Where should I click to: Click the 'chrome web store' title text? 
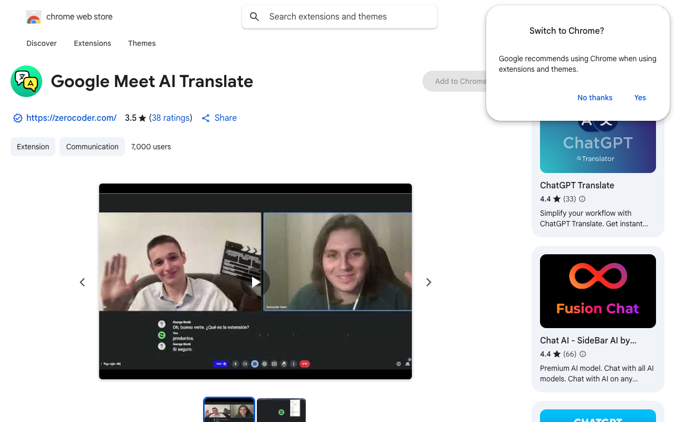tap(80, 17)
